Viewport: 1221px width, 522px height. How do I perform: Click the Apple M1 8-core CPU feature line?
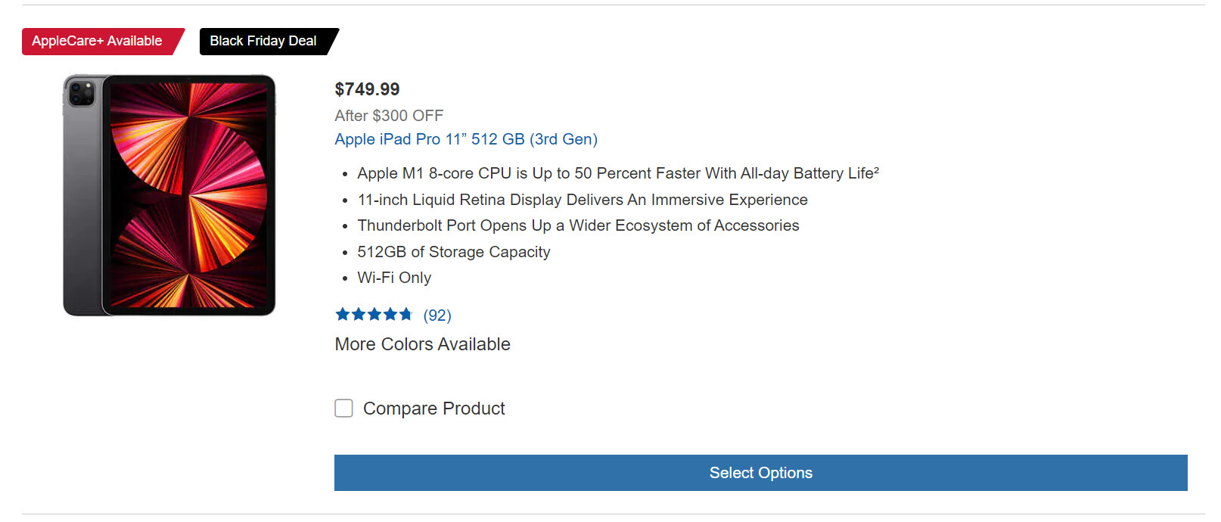[x=613, y=173]
